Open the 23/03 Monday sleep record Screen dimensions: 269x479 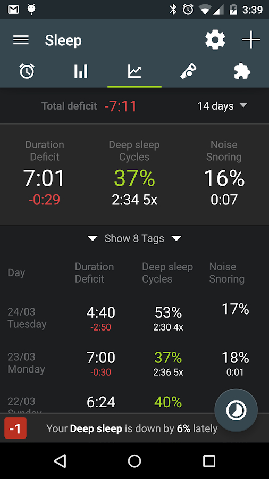pos(134,363)
